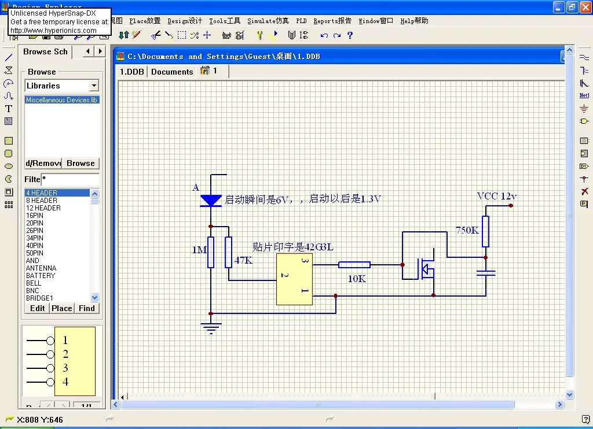Open the PLD menu
The height and width of the screenshot is (429, 593).
tap(301, 21)
